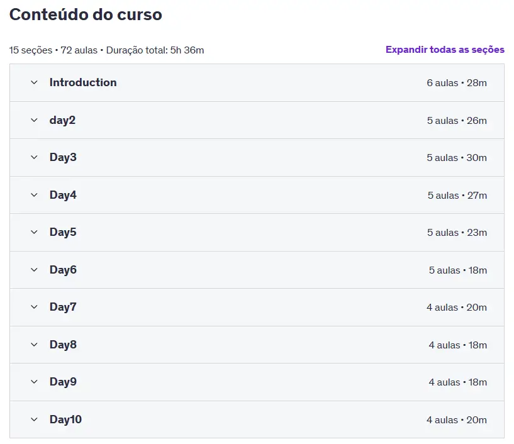Click the '4 aulas • 18m' Day8 duration

pyautogui.click(x=457, y=345)
